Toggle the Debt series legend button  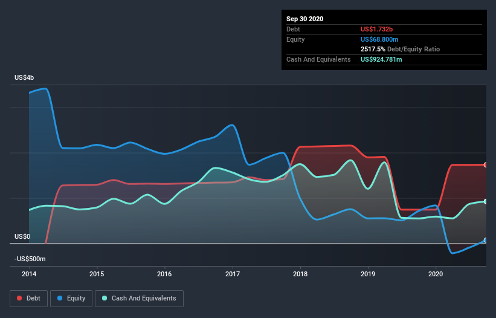28,299
